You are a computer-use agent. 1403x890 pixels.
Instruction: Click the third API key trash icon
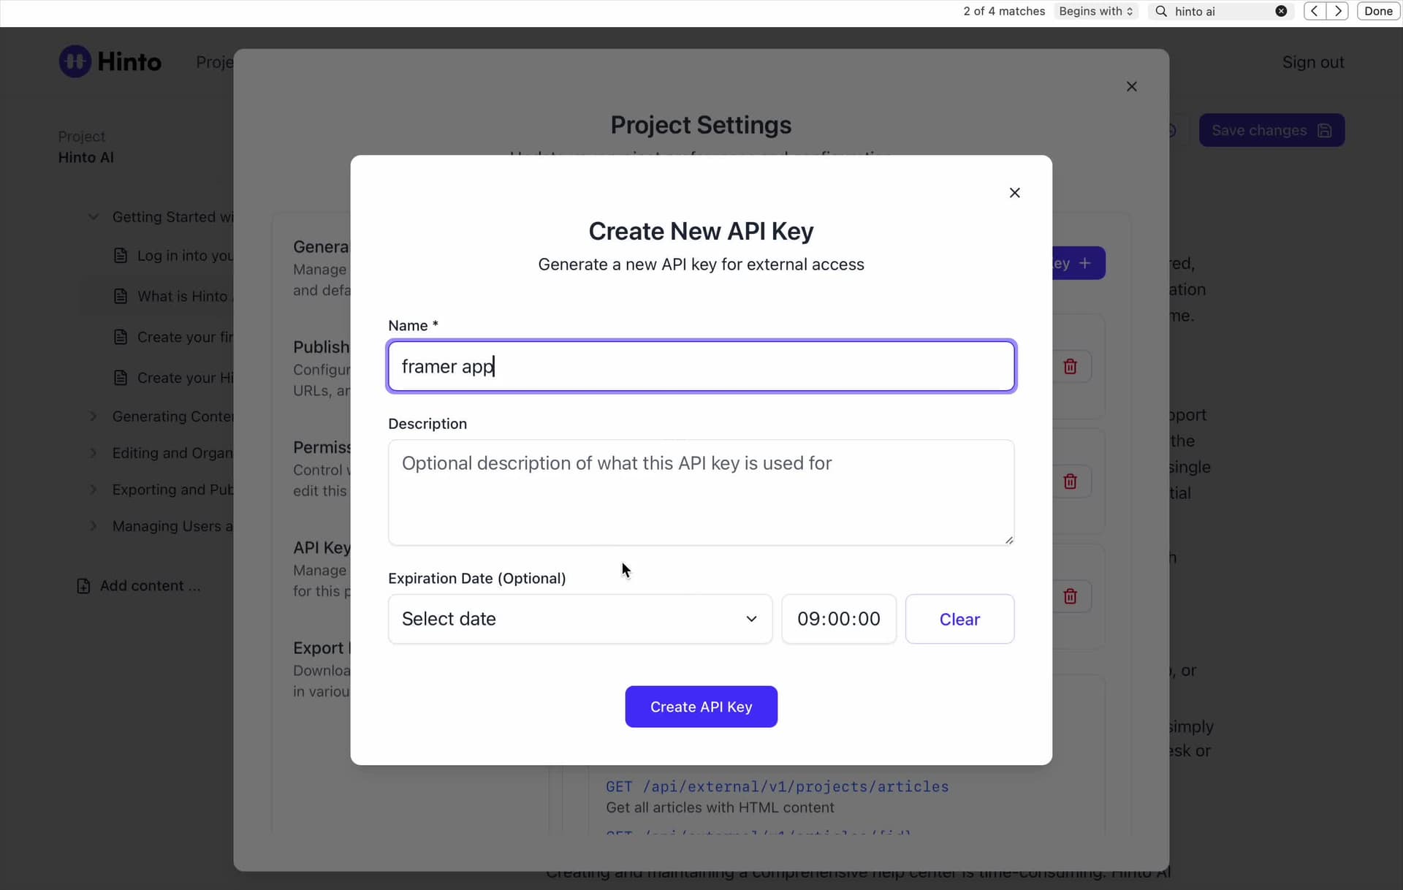[1070, 596]
